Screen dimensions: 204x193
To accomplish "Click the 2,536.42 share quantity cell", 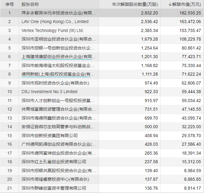I will click(x=149, y=22).
